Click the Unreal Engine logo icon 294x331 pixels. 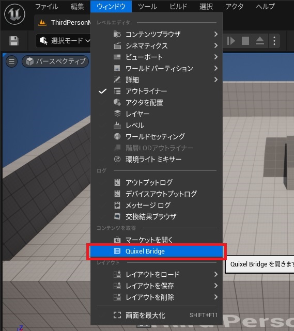click(x=15, y=14)
